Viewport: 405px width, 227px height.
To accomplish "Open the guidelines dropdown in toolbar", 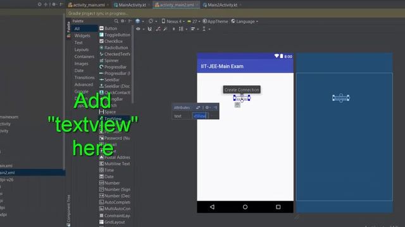I will coord(206,29).
